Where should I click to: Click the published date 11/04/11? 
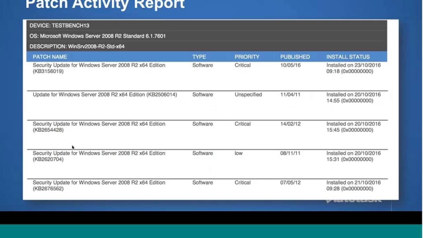[x=290, y=95]
